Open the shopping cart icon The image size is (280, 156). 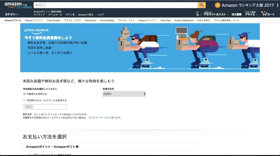(267, 14)
